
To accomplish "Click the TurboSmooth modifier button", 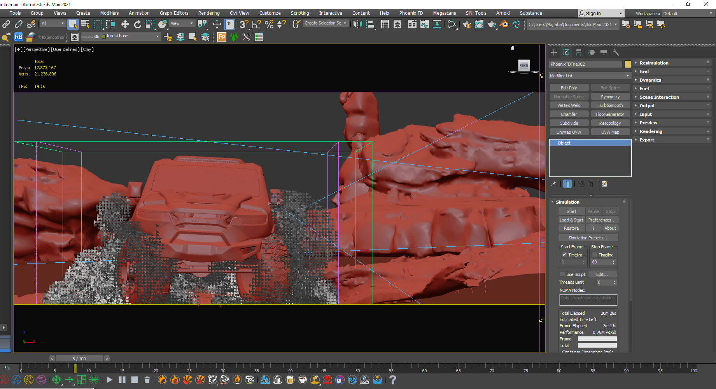I will 610,105.
